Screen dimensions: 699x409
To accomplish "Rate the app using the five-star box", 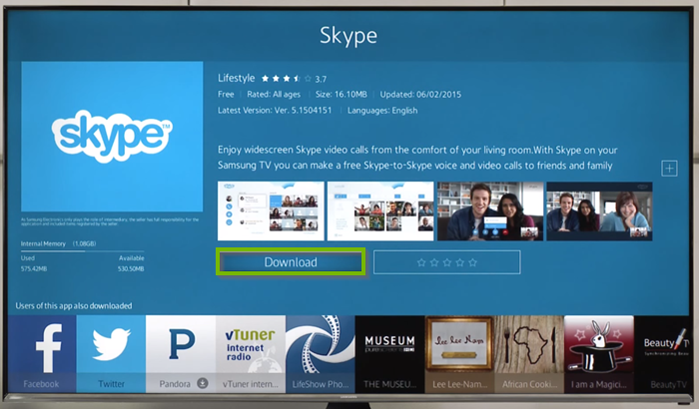I will point(446,262).
